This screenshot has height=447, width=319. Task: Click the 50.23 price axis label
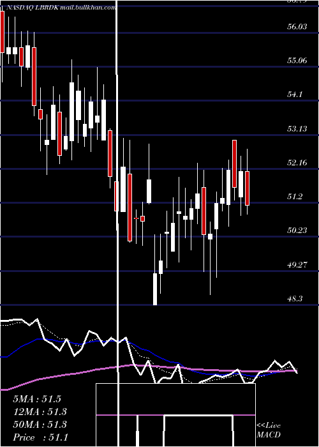point(297,231)
